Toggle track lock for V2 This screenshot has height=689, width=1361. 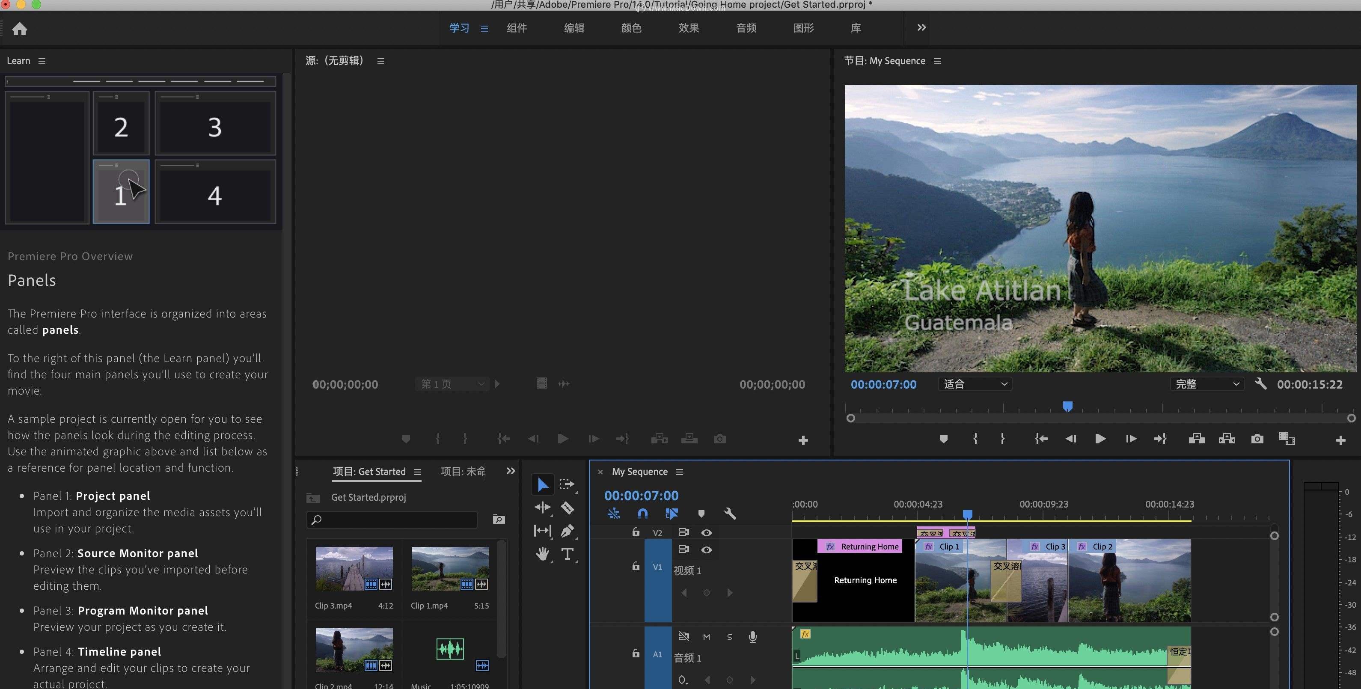pyautogui.click(x=636, y=532)
